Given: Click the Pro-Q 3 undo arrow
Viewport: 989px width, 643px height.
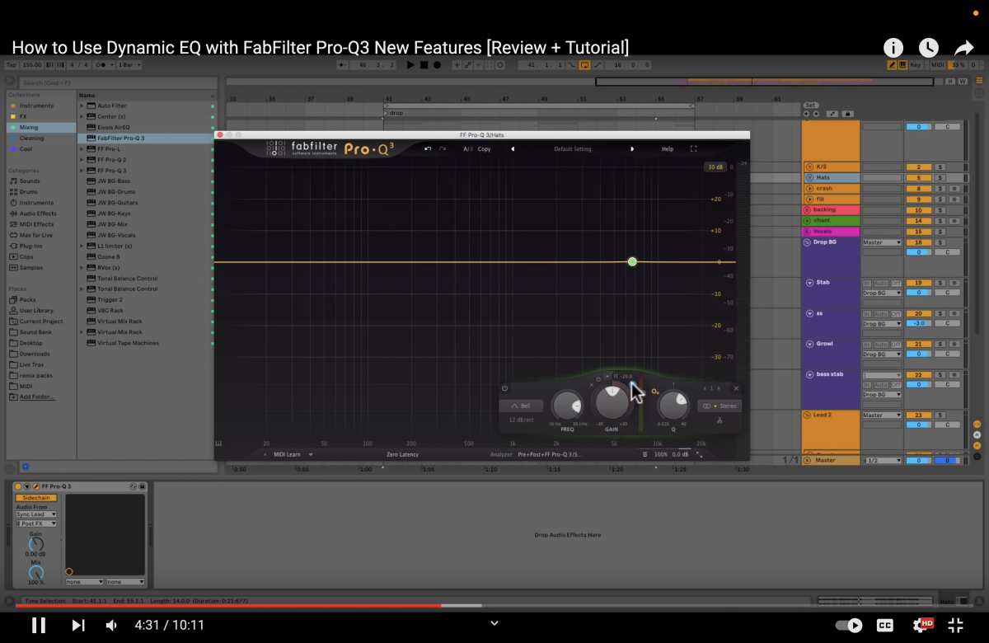Looking at the screenshot, I should pos(428,149).
